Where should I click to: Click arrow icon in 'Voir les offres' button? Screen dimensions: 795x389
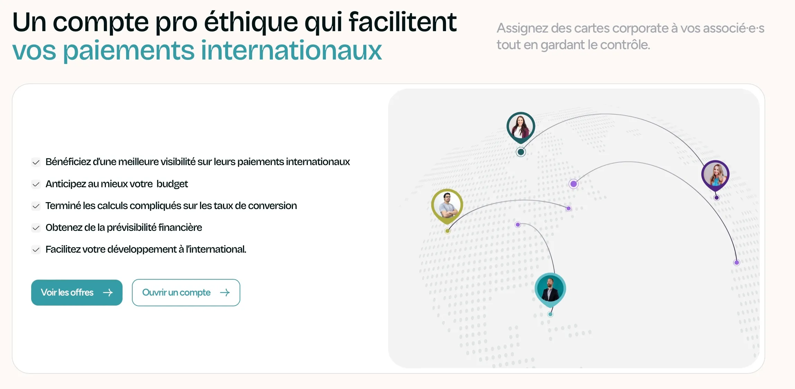[x=108, y=292]
